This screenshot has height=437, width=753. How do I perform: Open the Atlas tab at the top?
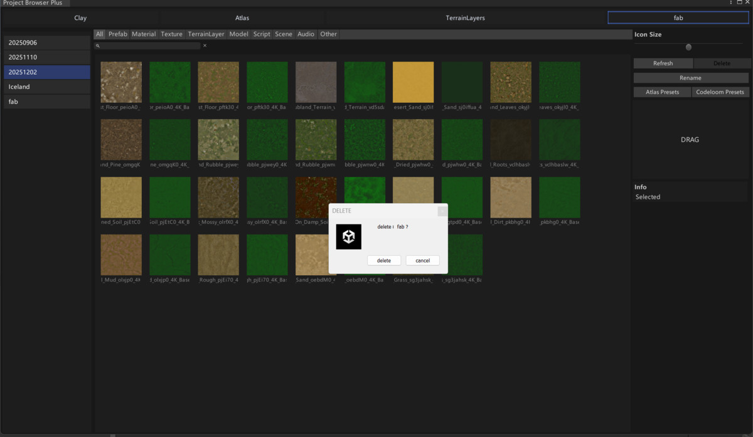pos(242,18)
